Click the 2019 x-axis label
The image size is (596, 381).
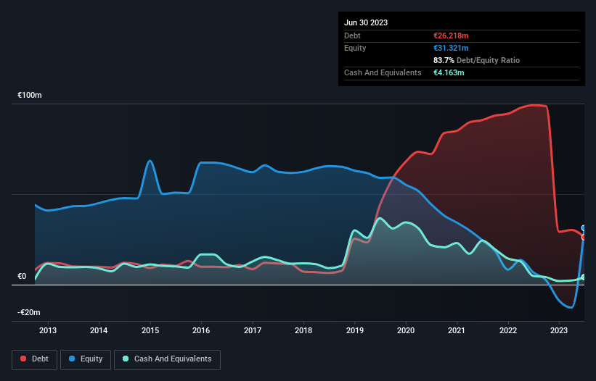tap(355, 330)
